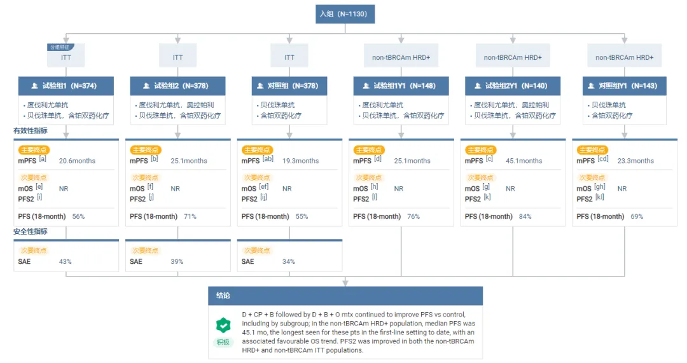Click the 积极 label under the green badge
The width and height of the screenshot is (687, 363).
pos(223,342)
